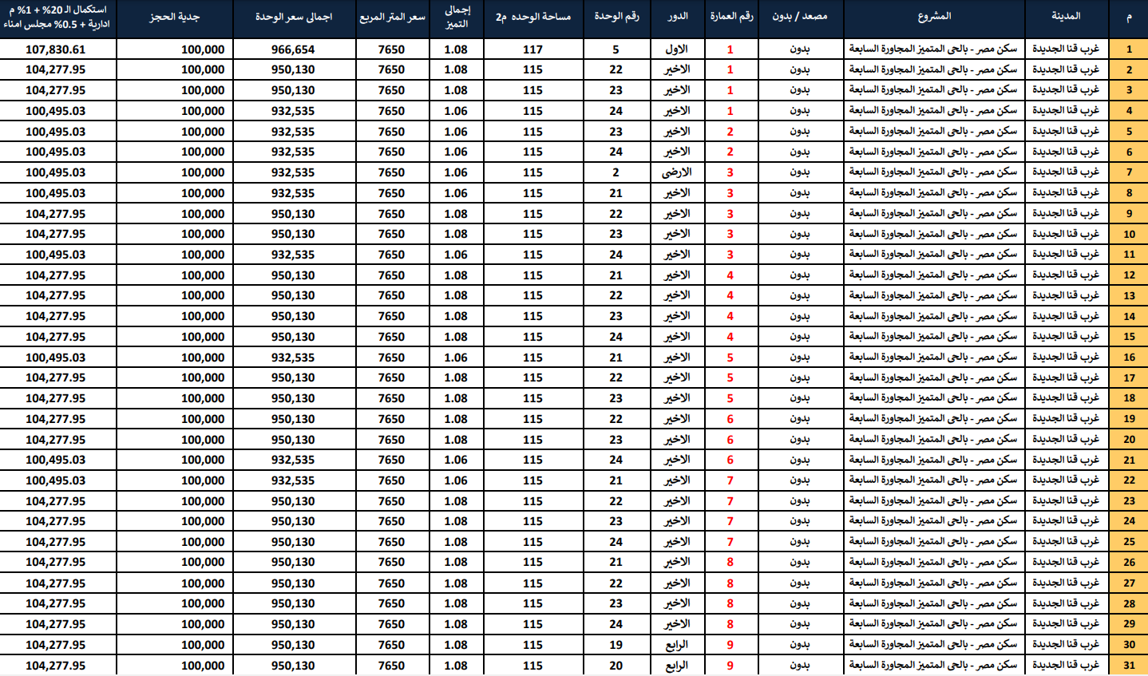The height and width of the screenshot is (676, 1148).
Task: Click the 100,495.03 value in row 22
Action: [x=55, y=480]
